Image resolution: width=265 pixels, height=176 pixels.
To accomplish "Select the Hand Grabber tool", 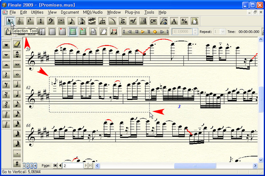I will pos(8,31).
